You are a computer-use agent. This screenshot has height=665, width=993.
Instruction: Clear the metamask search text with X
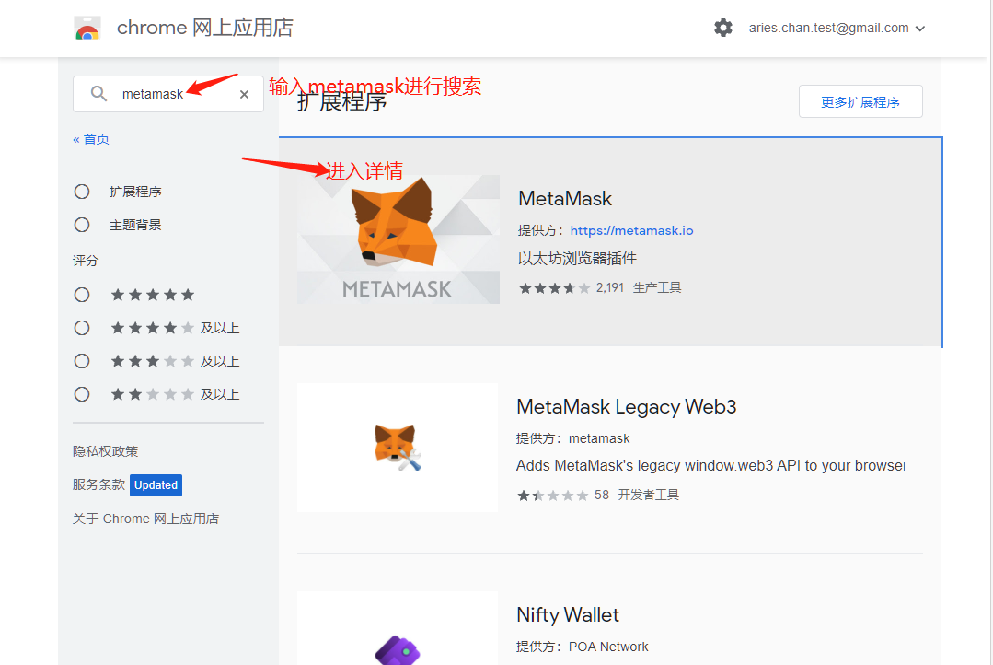pyautogui.click(x=244, y=94)
